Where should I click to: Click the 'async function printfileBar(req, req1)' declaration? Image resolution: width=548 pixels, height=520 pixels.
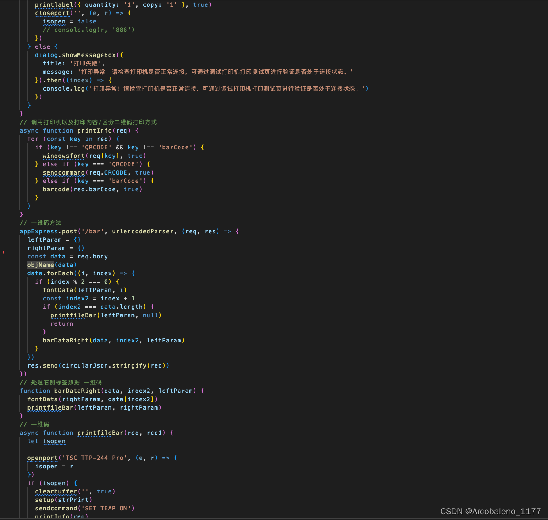pyautogui.click(x=96, y=433)
